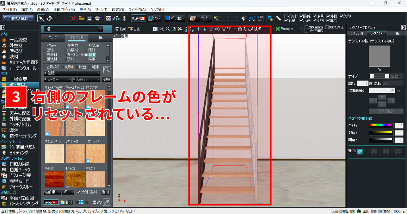Open the 名前順 sort dropdown
The height and width of the screenshot is (214, 407).
[x=52, y=192]
